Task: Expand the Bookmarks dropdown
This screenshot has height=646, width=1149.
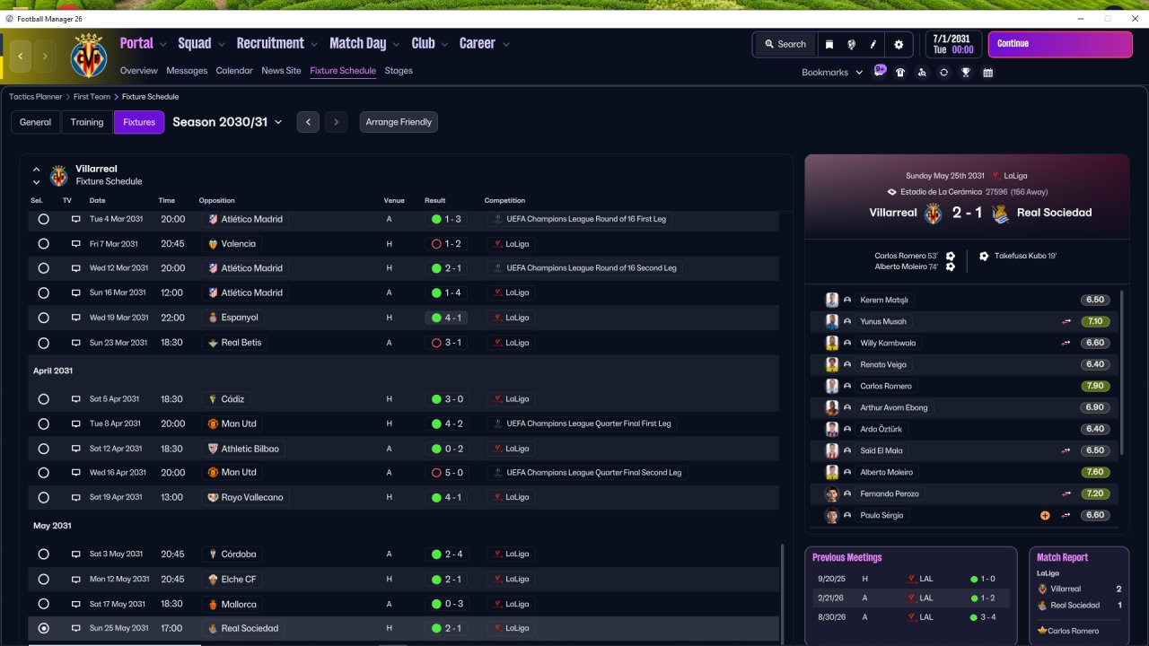Action: pos(832,73)
